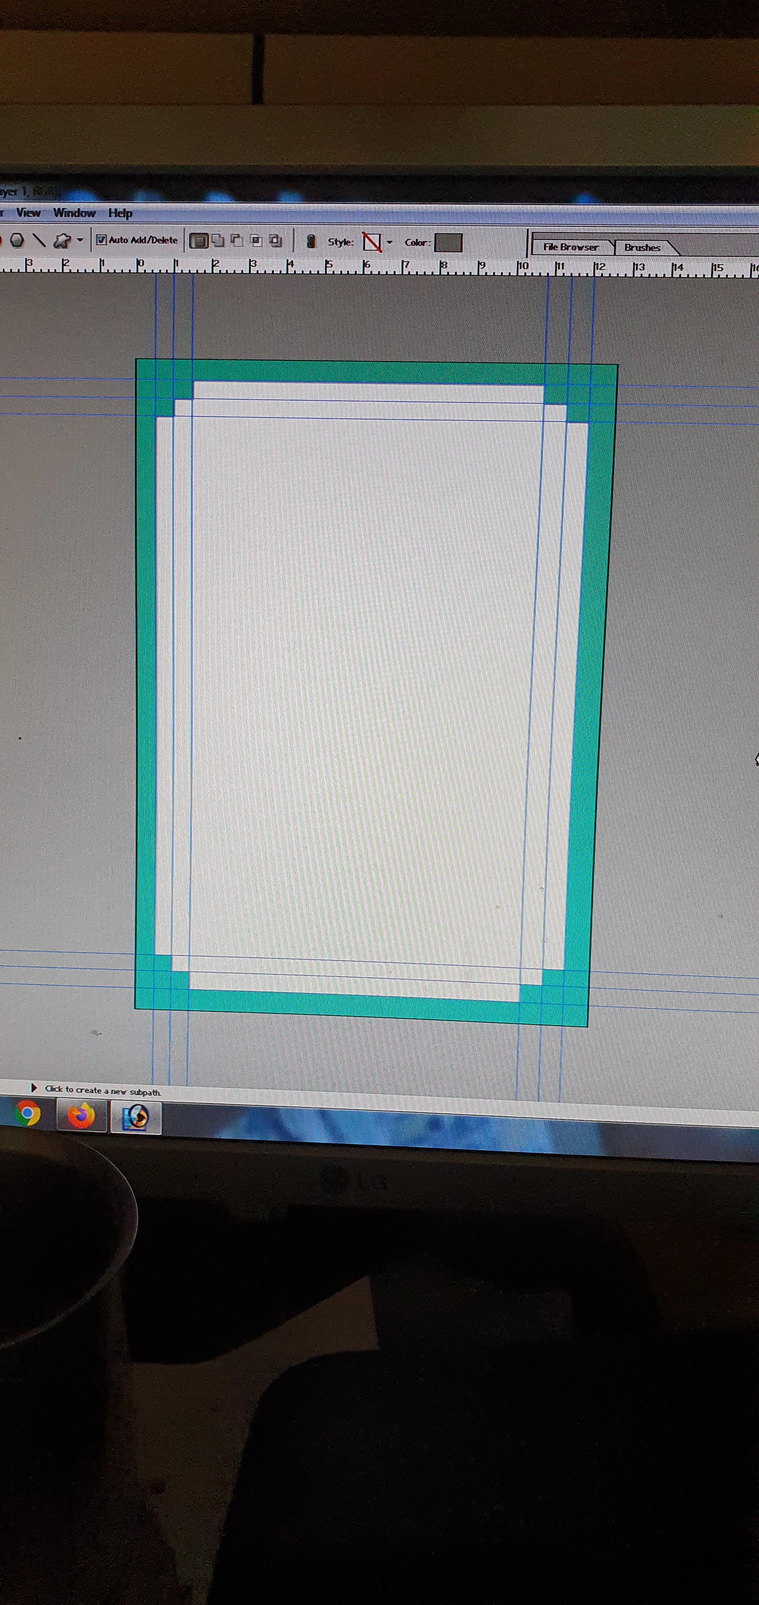The image size is (759, 1605).
Task: Toggle the Auto Add/Delete checkbox
Action: (101, 240)
